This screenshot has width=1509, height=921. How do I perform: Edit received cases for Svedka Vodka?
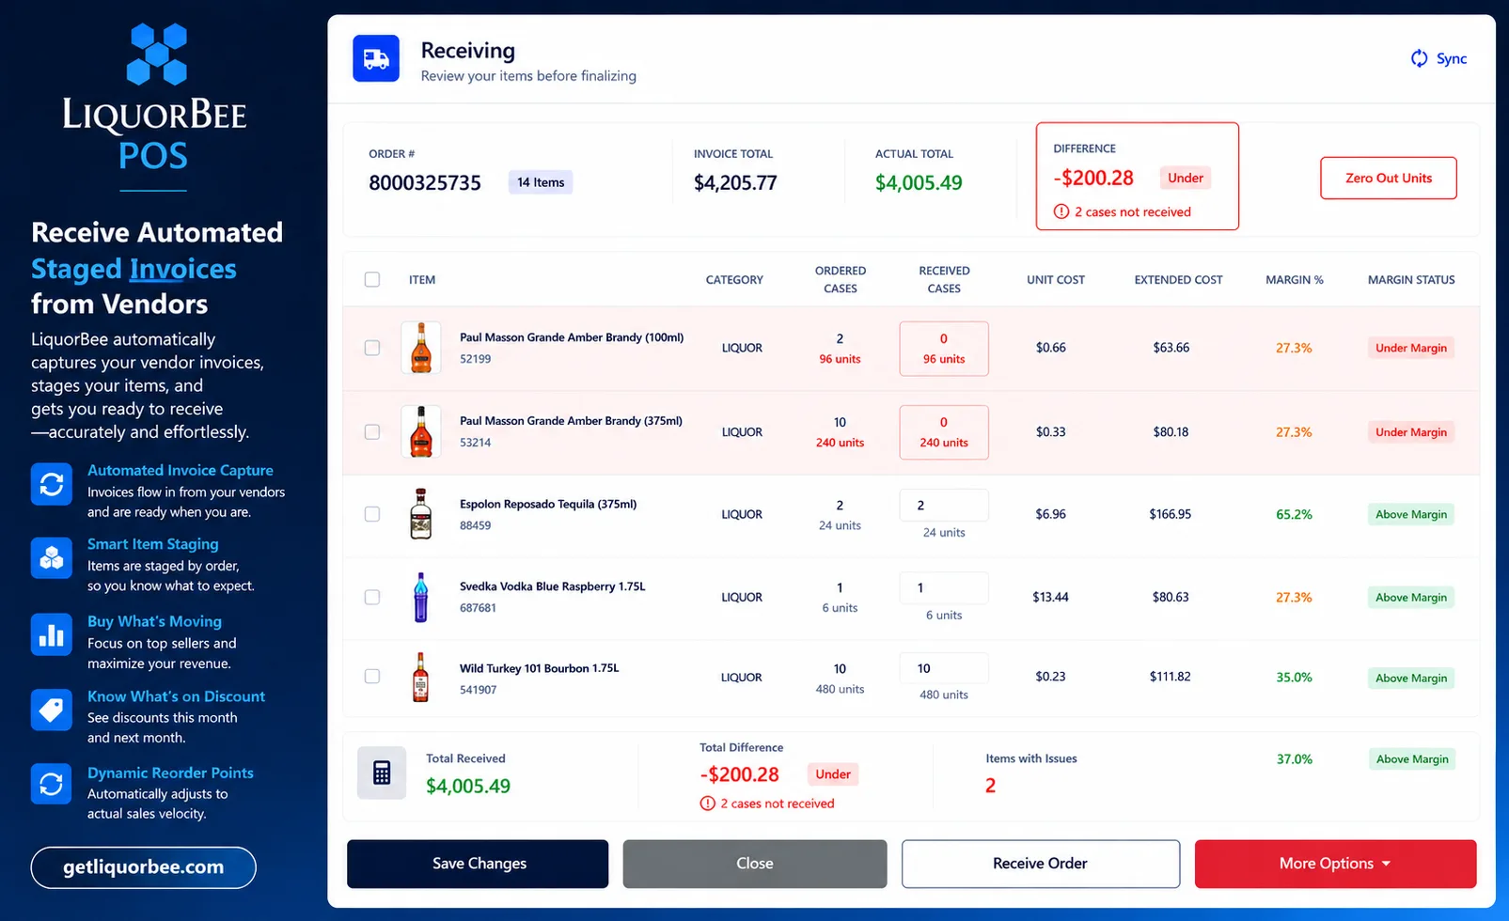(x=944, y=588)
